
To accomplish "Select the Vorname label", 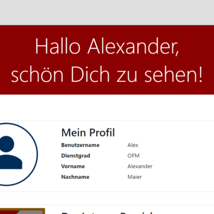I will [73, 166].
